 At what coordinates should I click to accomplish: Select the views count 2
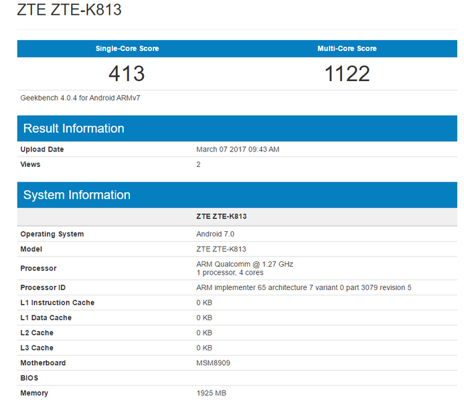pos(199,164)
